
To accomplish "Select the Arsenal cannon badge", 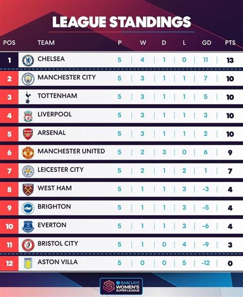I will 28,134.
